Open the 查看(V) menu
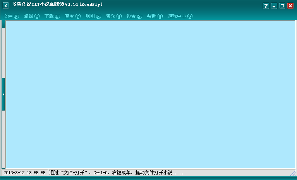Image resolution: width=297 pixels, height=180 pixels. click(72, 16)
